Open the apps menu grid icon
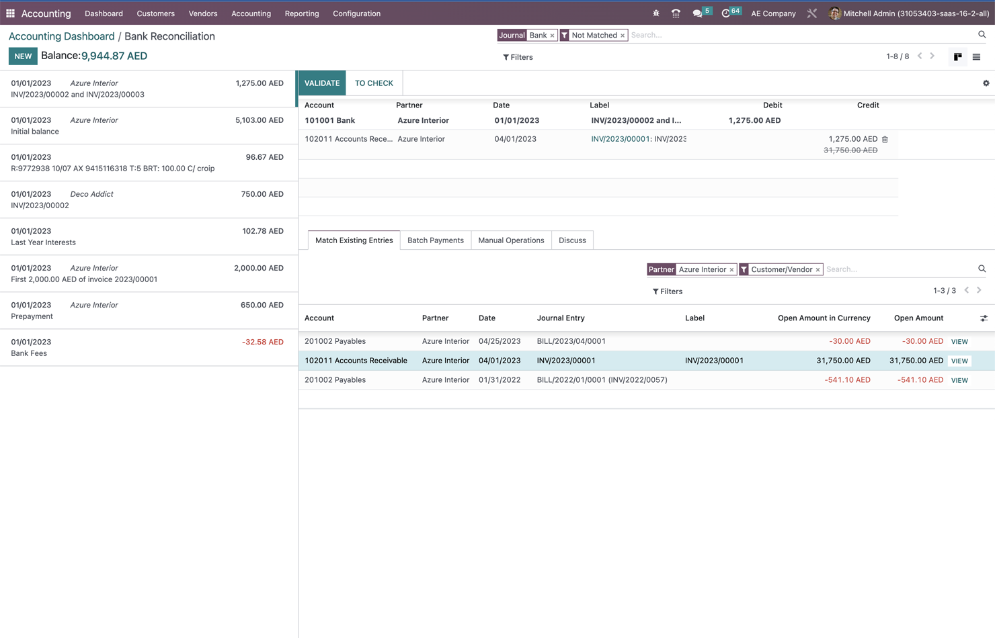This screenshot has width=995, height=638. click(x=10, y=13)
